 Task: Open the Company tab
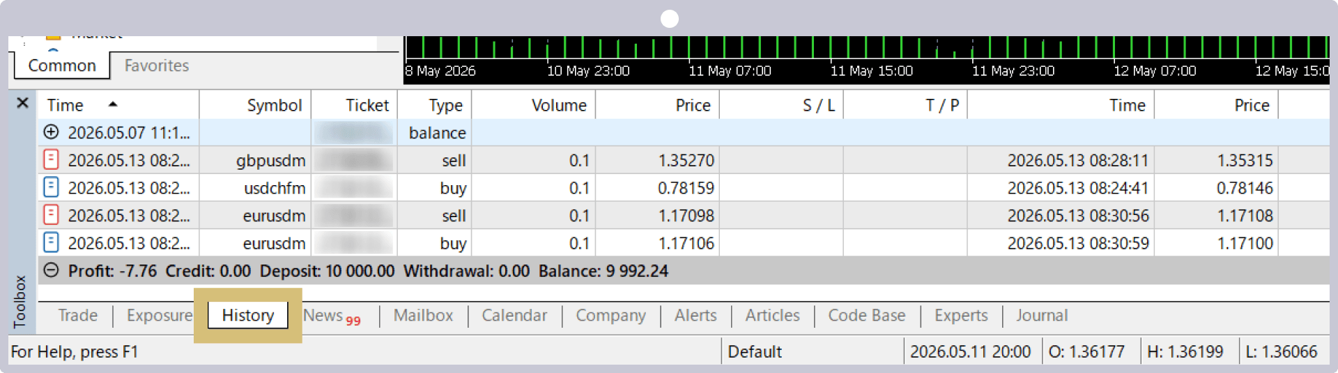[x=610, y=315]
